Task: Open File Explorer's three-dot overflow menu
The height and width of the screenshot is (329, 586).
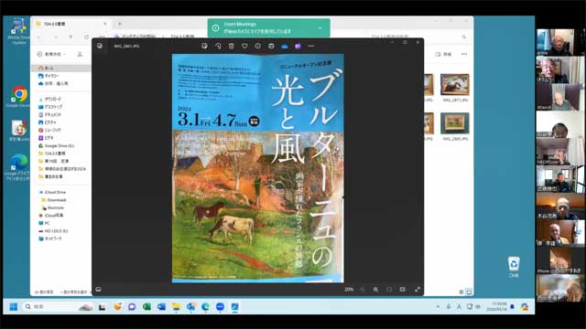Action: pos(464,54)
